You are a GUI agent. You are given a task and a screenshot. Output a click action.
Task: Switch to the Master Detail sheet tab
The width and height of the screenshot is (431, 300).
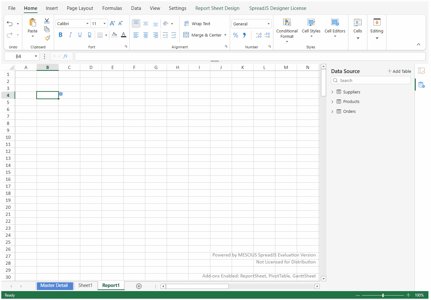coord(54,286)
